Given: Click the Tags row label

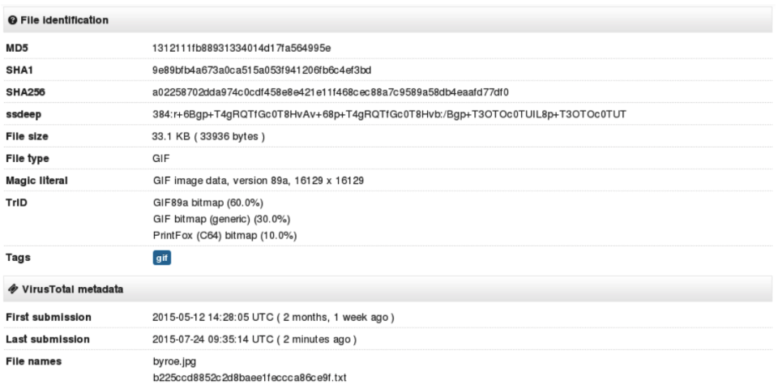Looking at the screenshot, I should [18, 258].
